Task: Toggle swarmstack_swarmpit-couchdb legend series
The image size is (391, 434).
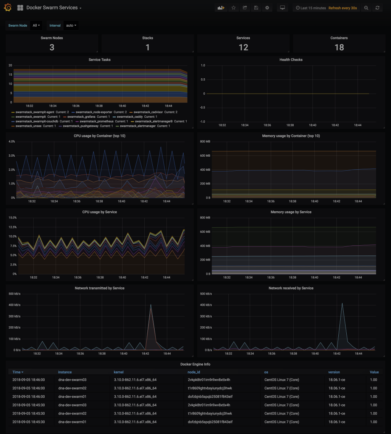Action: (37, 121)
